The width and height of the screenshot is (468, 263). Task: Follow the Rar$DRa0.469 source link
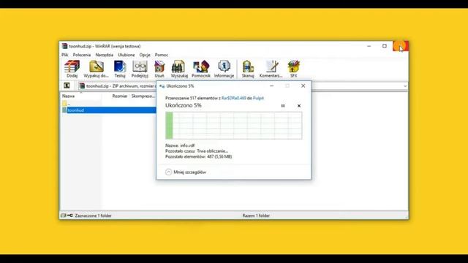[234, 98]
